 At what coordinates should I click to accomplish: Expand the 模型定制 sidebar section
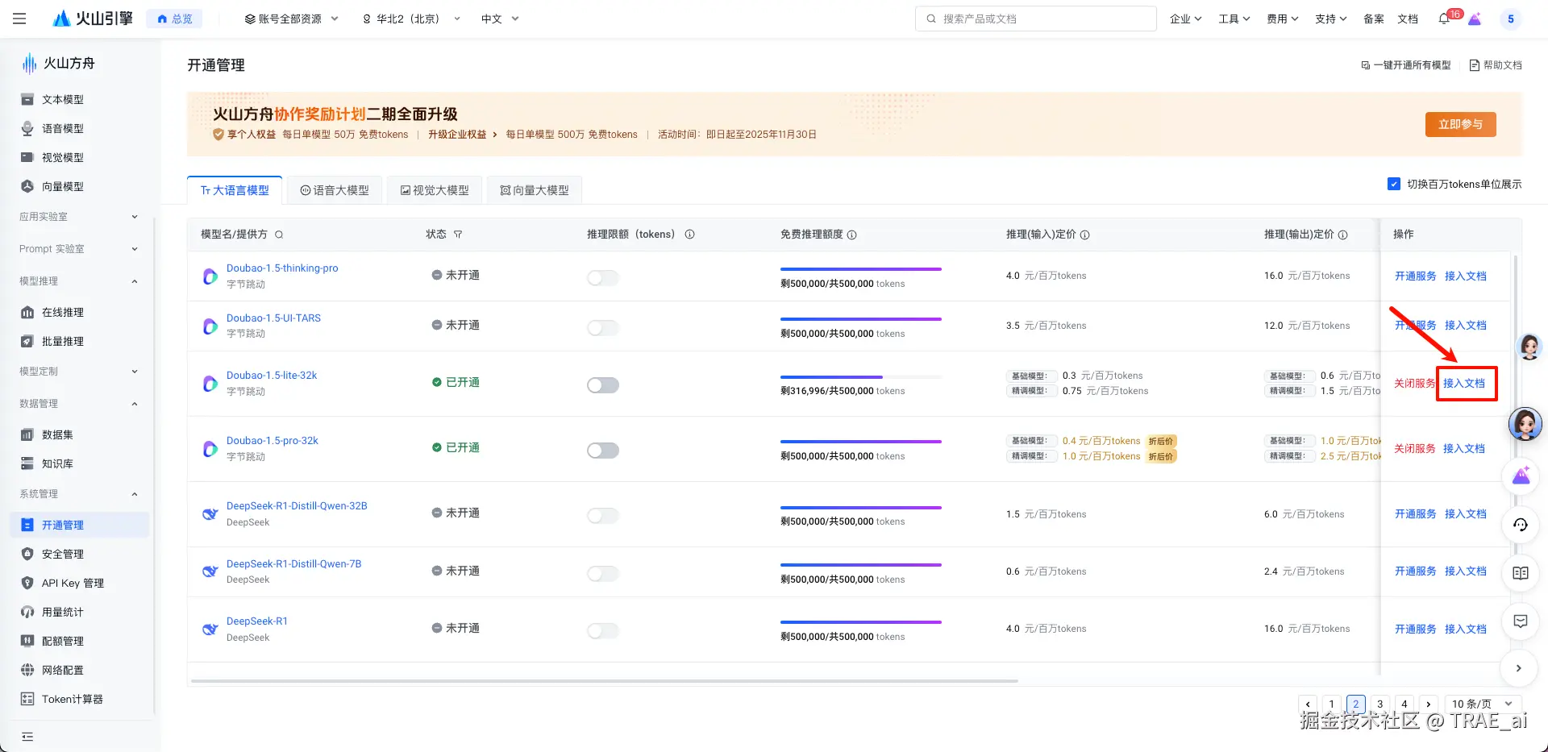click(x=79, y=371)
